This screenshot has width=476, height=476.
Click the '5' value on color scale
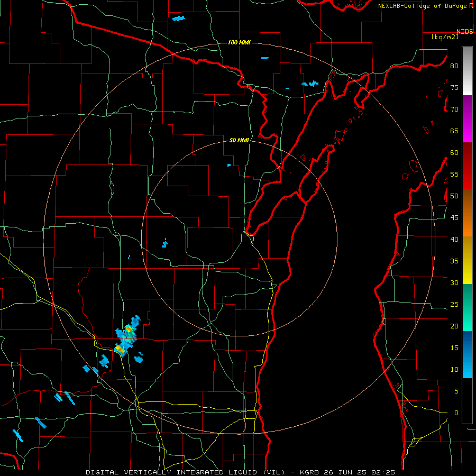click(456, 391)
